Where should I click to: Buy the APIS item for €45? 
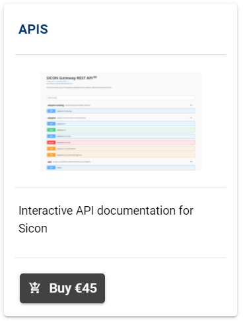[x=62, y=288]
